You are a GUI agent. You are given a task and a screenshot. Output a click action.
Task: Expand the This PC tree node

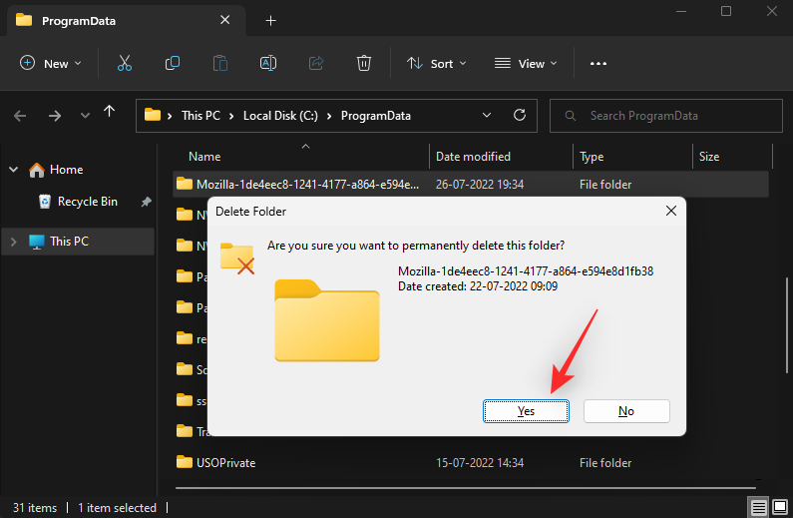(14, 242)
